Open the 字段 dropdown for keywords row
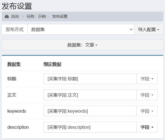 coord(147,111)
